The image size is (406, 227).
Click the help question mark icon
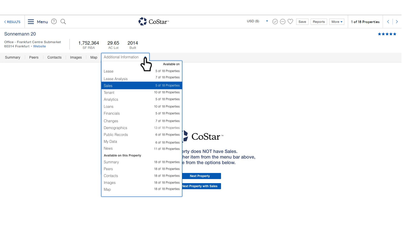pyautogui.click(x=54, y=22)
